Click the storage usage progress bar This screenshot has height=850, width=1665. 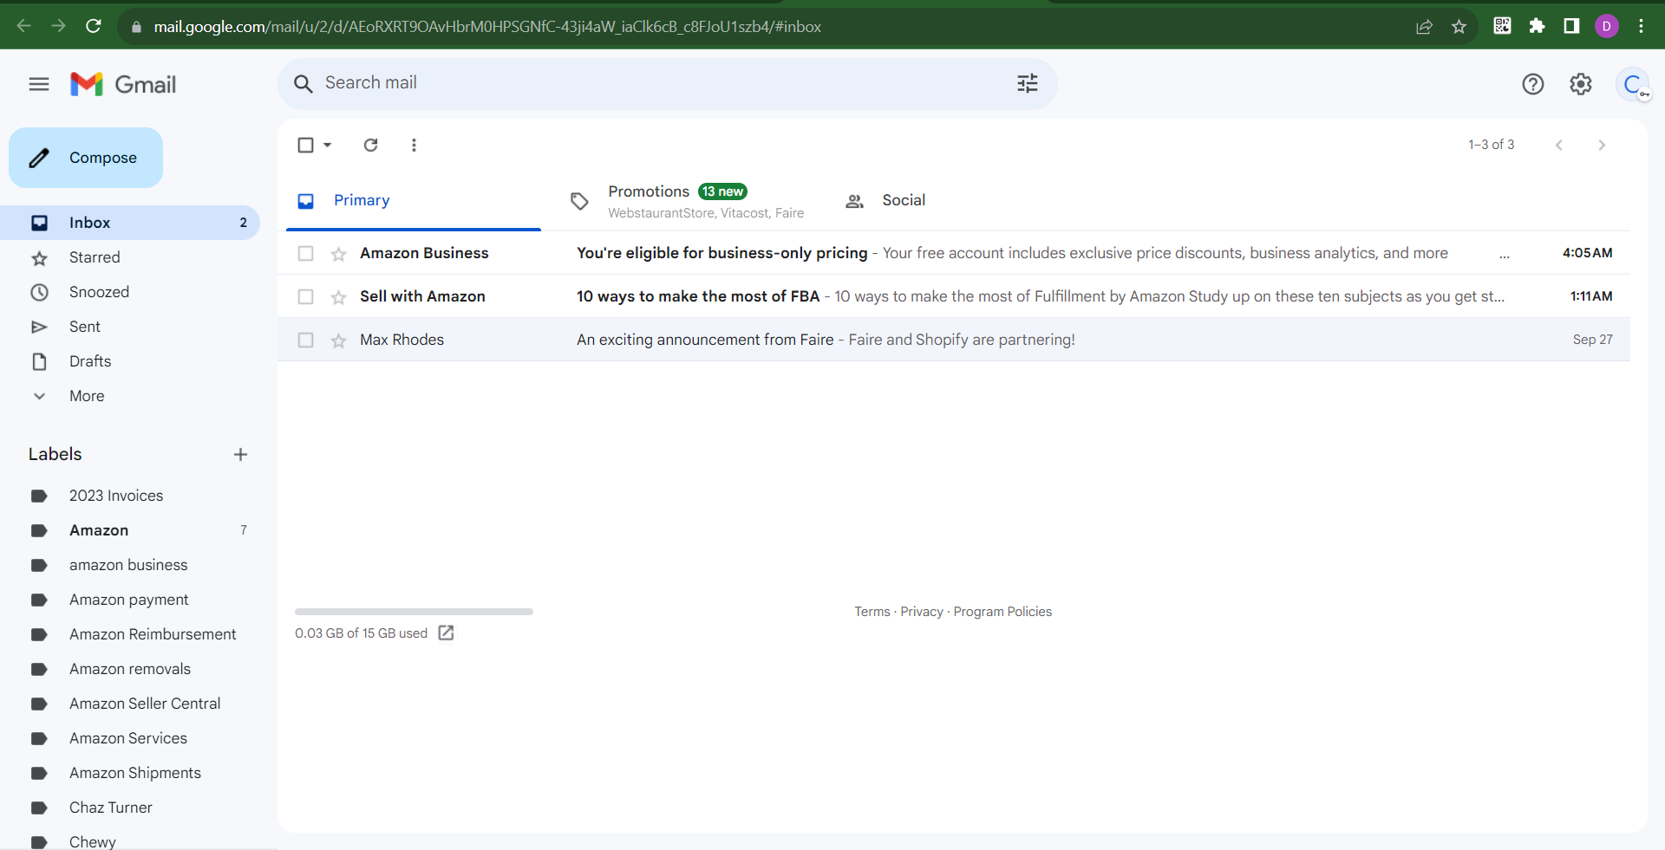tap(414, 612)
